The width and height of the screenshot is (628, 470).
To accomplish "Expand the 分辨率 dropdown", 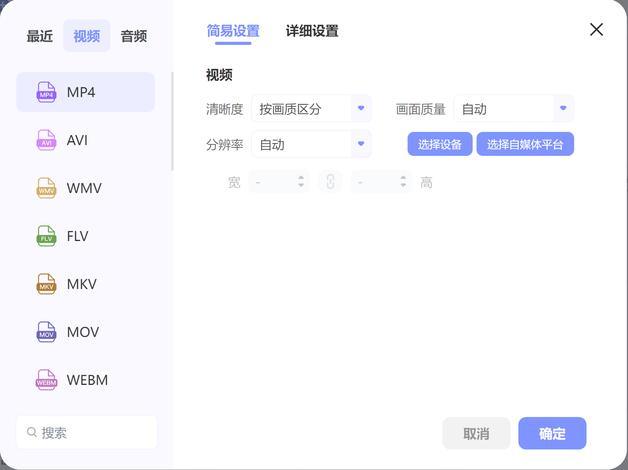I will tap(361, 144).
